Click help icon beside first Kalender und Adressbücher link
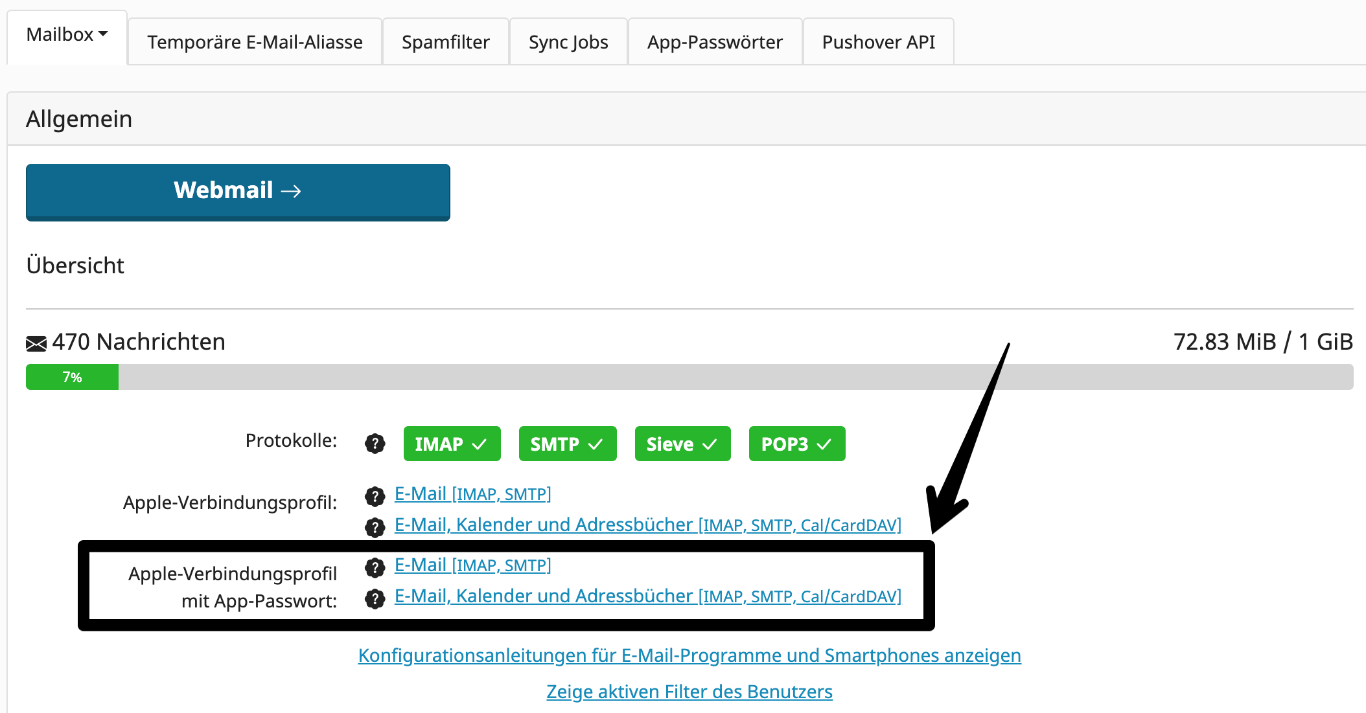Viewport: 1366px width, 713px height. pos(375,527)
